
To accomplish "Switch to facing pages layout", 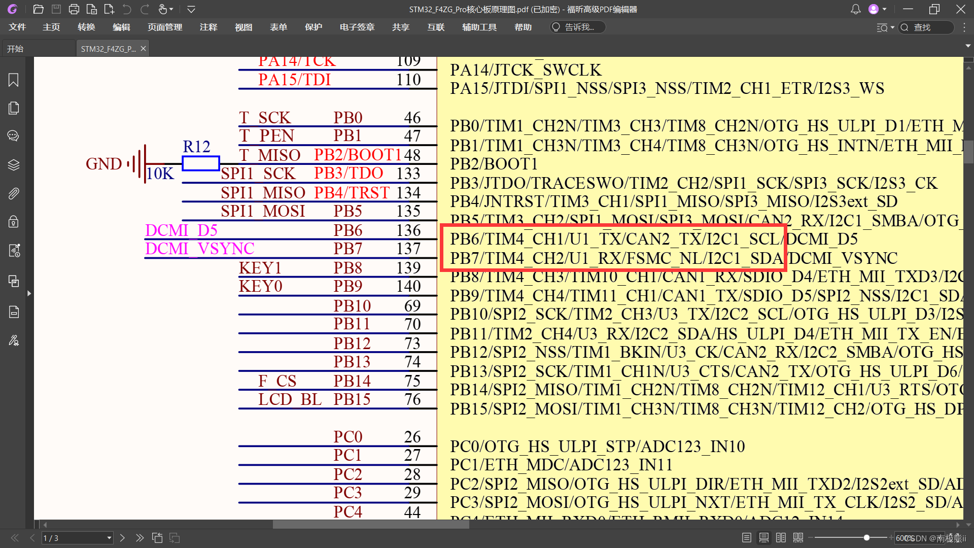I will (781, 538).
